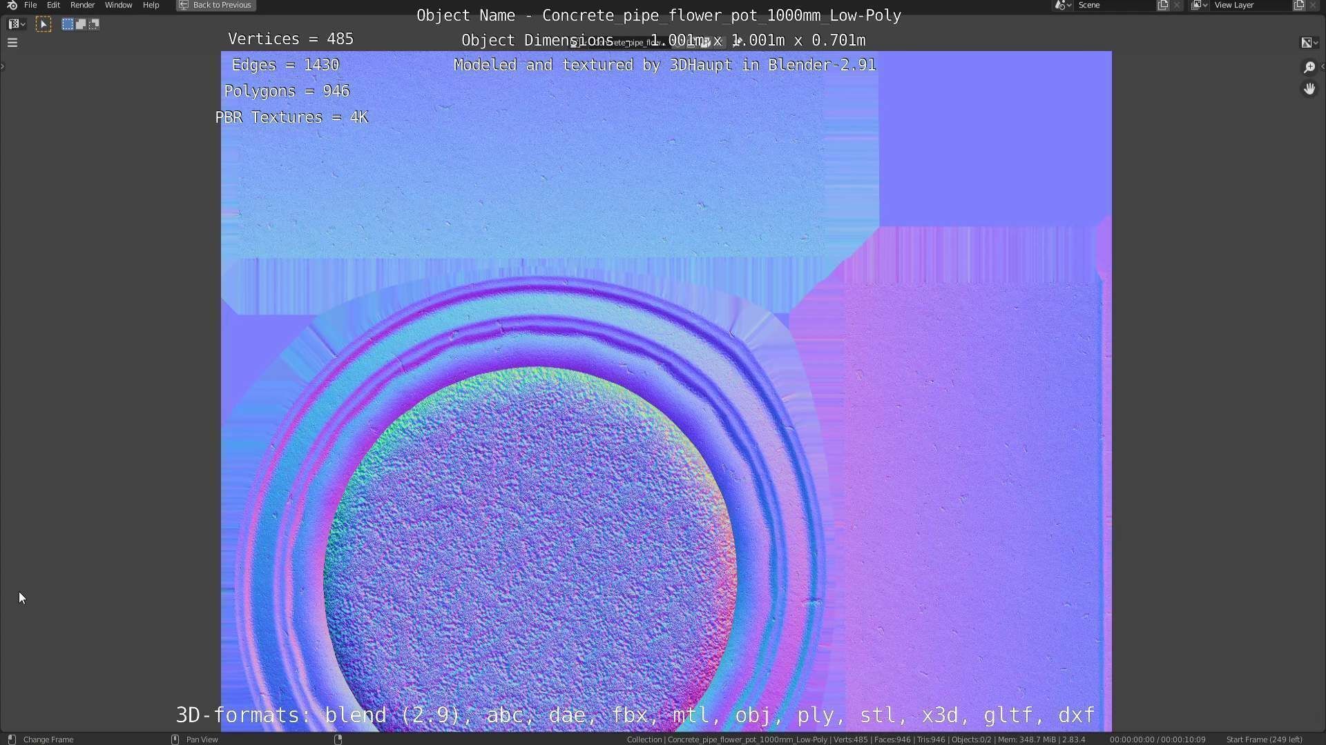Open the Render menu
Screen dimensions: 1326x745
click(82, 5)
